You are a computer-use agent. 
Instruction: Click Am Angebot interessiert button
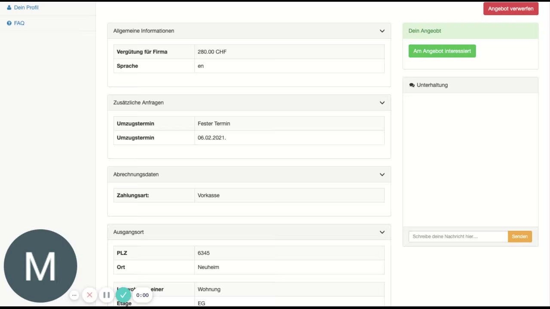point(442,51)
